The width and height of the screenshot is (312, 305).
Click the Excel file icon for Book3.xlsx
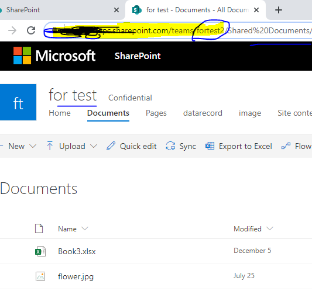coord(40,251)
